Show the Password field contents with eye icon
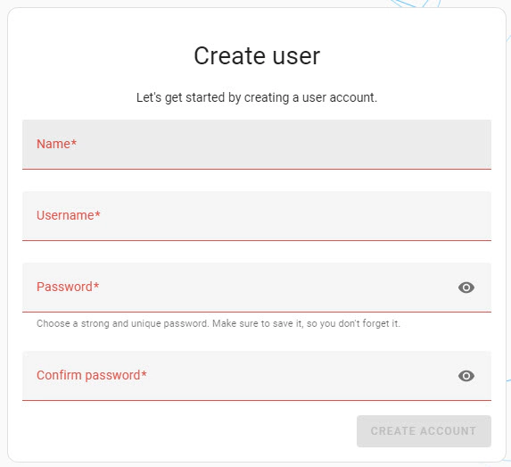This screenshot has height=467, width=511. tap(466, 288)
